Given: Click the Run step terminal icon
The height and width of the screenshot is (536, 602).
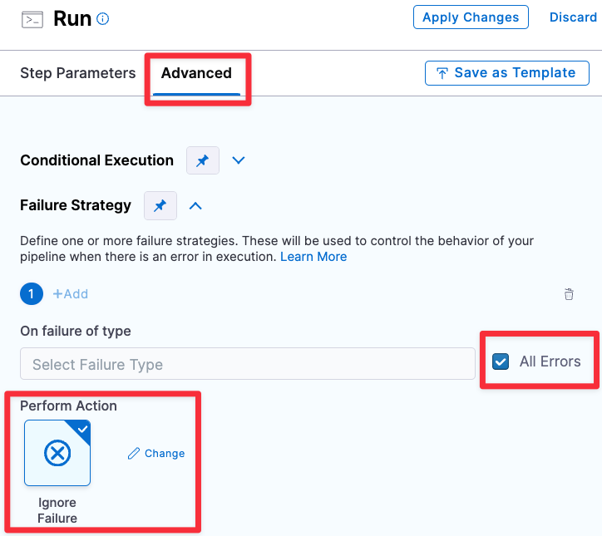Looking at the screenshot, I should point(32,18).
